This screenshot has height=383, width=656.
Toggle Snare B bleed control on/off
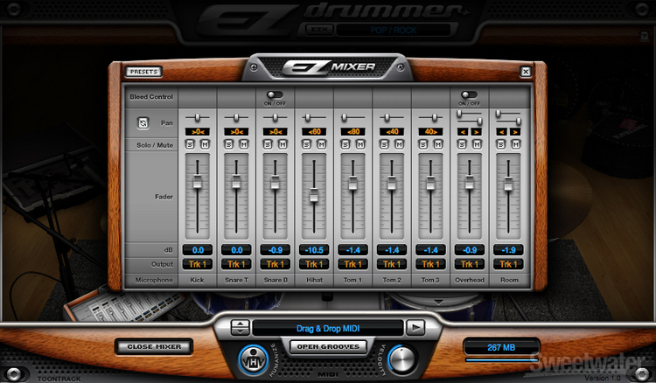[275, 95]
